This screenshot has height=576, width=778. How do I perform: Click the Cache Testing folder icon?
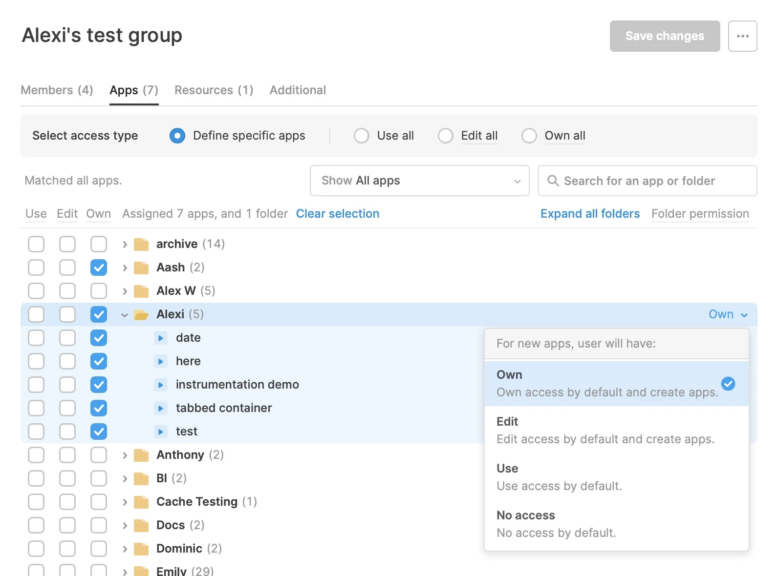click(x=141, y=502)
